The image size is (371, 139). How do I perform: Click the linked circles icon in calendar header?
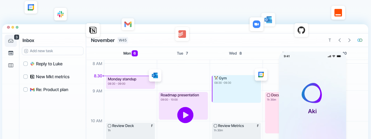360,40
